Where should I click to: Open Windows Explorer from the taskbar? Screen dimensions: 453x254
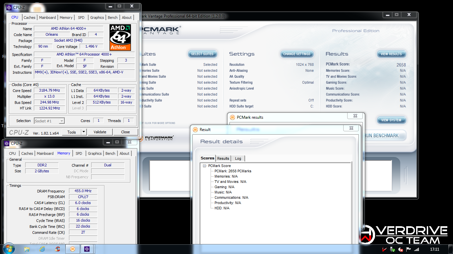coord(27,249)
